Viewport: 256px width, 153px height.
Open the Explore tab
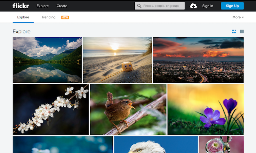click(x=23, y=17)
